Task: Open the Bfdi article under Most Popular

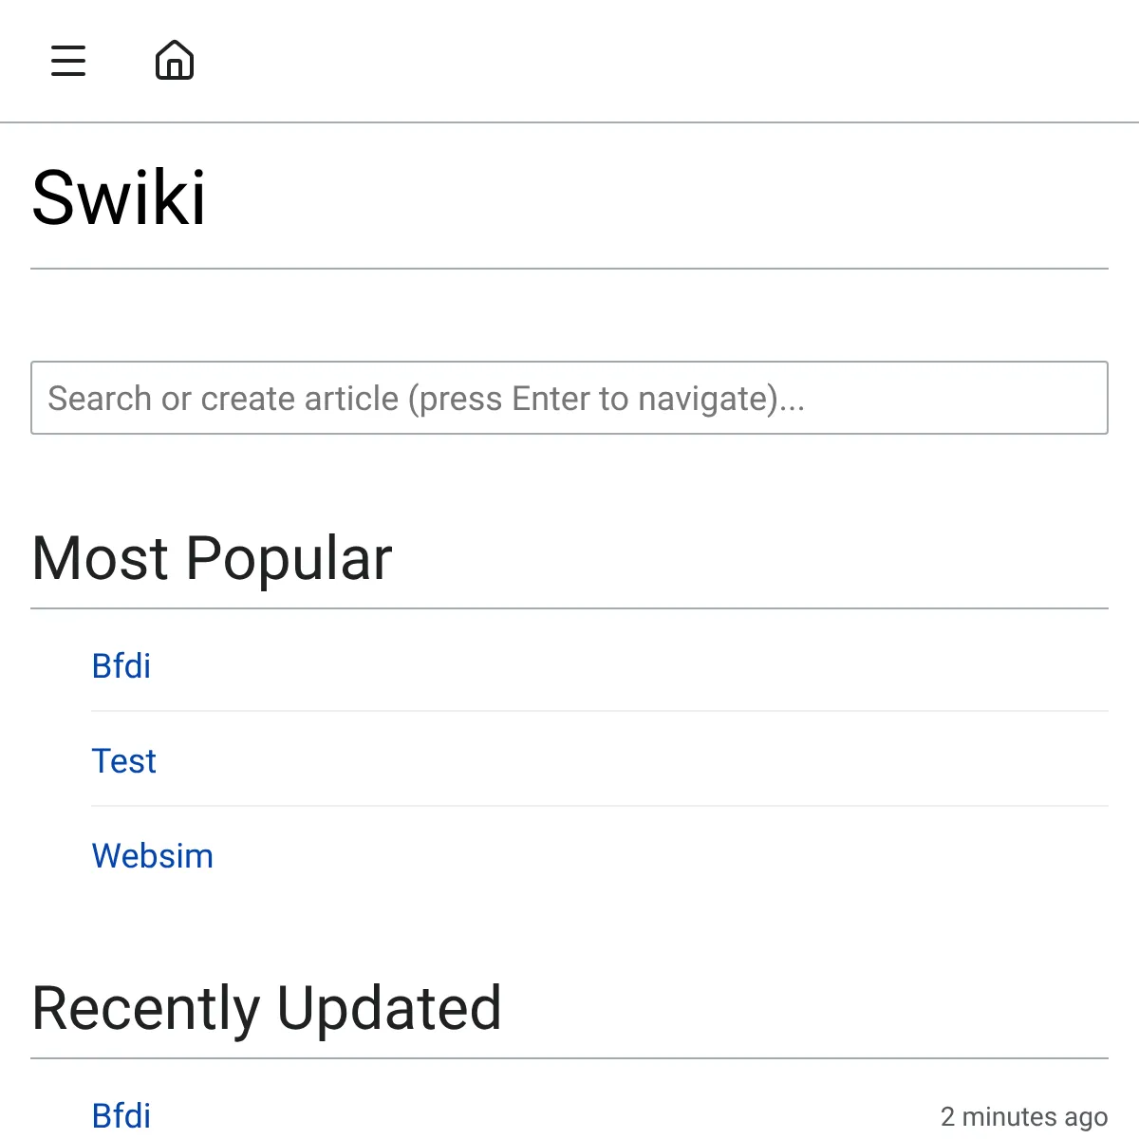Action: click(121, 666)
